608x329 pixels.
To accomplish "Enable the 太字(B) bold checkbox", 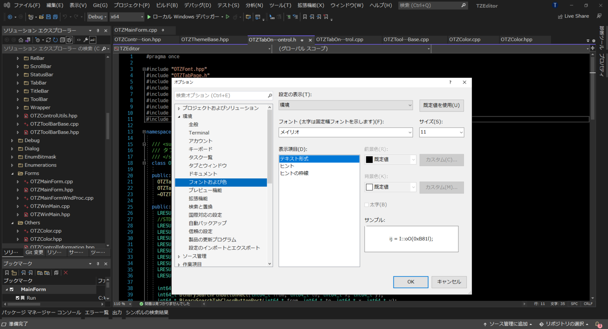I will [x=367, y=205].
